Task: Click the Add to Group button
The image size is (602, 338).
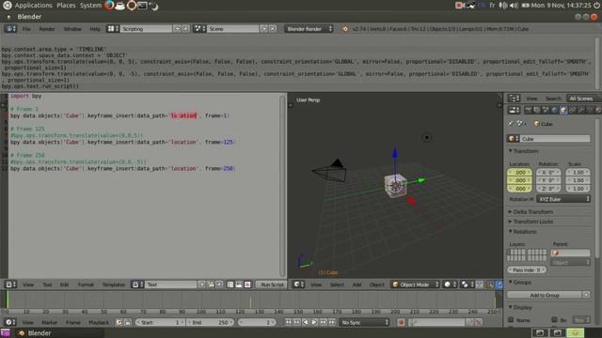Action: coord(545,295)
